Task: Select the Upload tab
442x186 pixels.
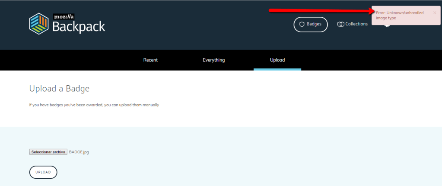Action: pos(277,60)
